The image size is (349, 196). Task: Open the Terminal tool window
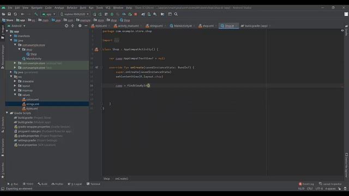pos(93,184)
